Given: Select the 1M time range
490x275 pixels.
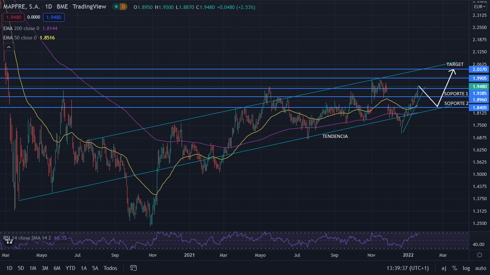Looking at the screenshot, I should pyautogui.click(x=33, y=268).
